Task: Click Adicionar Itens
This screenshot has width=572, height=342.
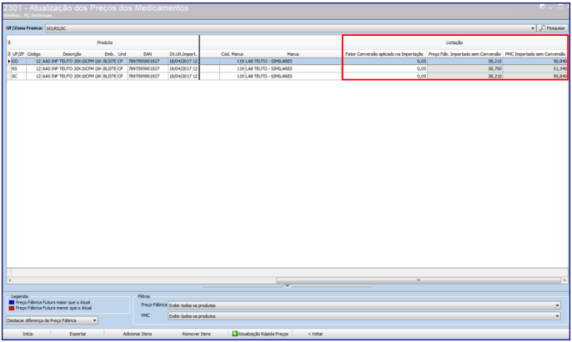Action: 137,334
